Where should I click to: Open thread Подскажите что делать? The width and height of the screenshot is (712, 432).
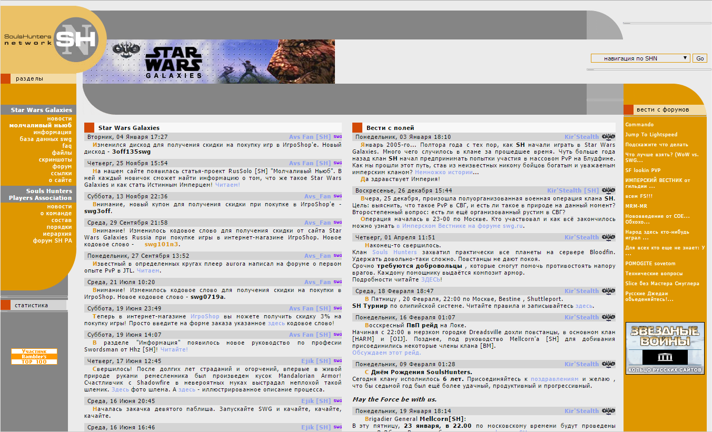coord(657,145)
